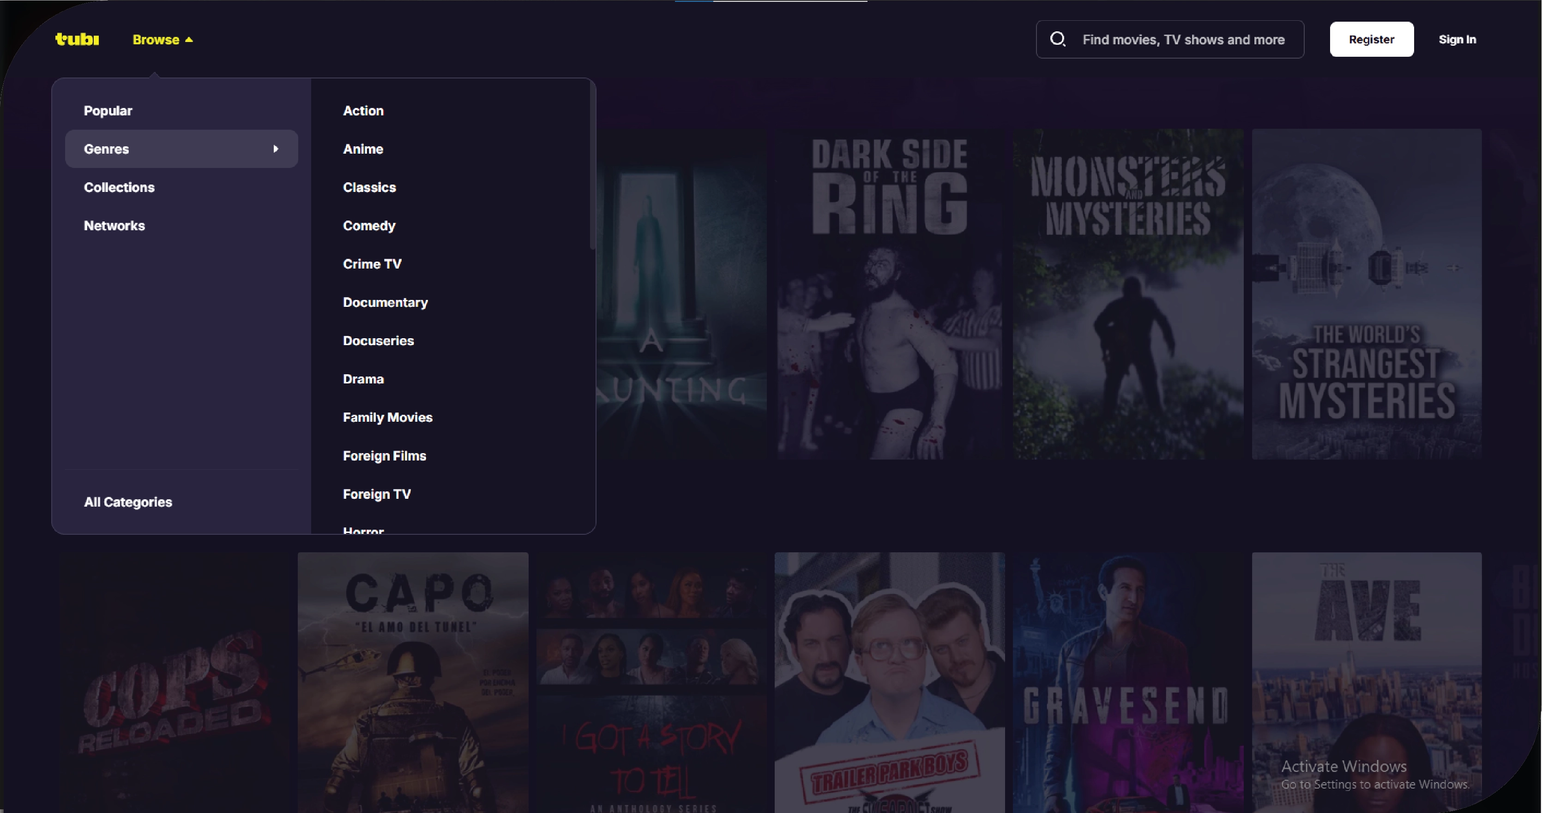
Task: Click the genre list scrollbar
Action: coord(592,166)
